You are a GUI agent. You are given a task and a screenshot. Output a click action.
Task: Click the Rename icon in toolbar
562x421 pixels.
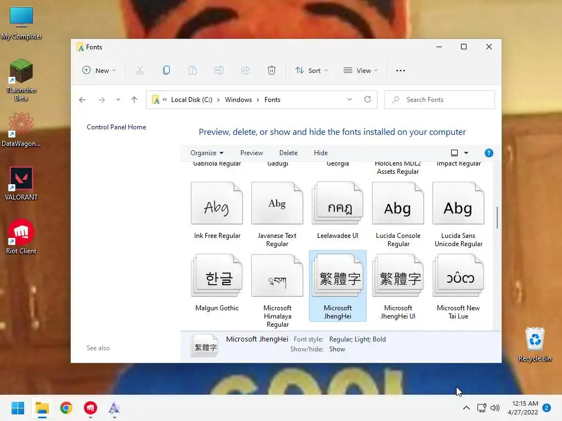(219, 71)
